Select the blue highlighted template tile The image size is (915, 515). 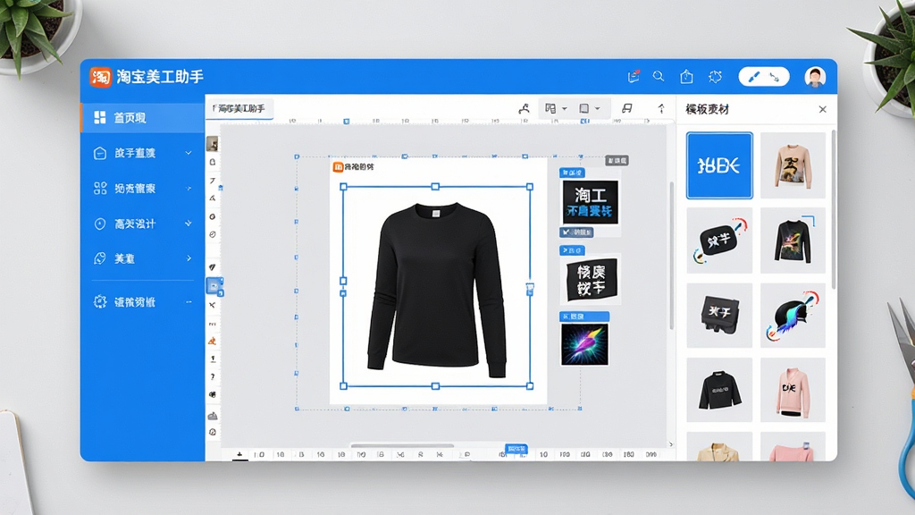[719, 165]
